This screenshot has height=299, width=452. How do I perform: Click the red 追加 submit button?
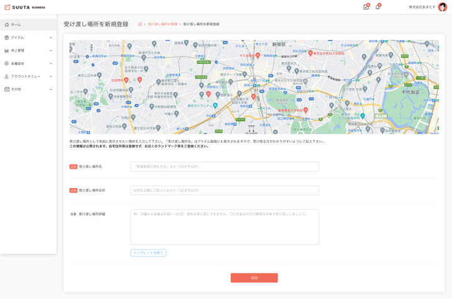(x=254, y=278)
